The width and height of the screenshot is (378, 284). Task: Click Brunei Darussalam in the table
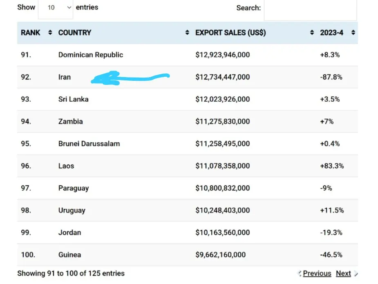(89, 144)
